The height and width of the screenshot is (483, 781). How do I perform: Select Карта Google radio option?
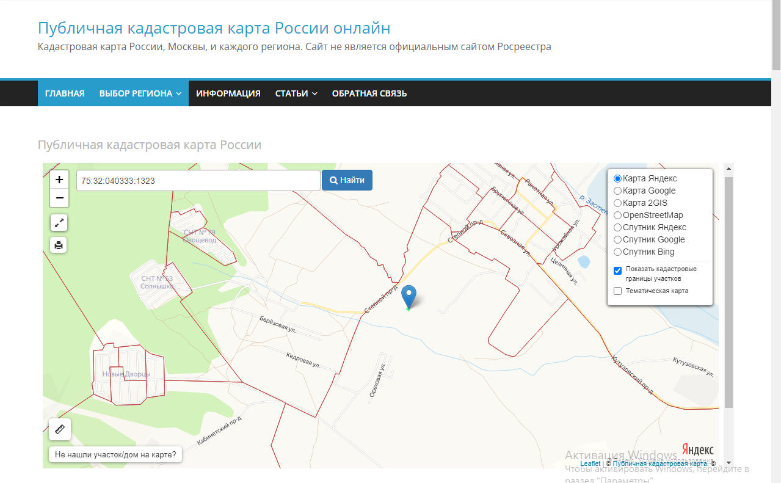click(617, 191)
